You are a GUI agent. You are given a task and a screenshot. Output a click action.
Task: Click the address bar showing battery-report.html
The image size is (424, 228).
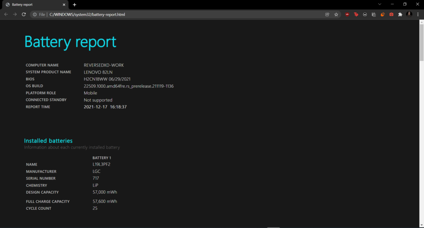[x=166, y=14]
